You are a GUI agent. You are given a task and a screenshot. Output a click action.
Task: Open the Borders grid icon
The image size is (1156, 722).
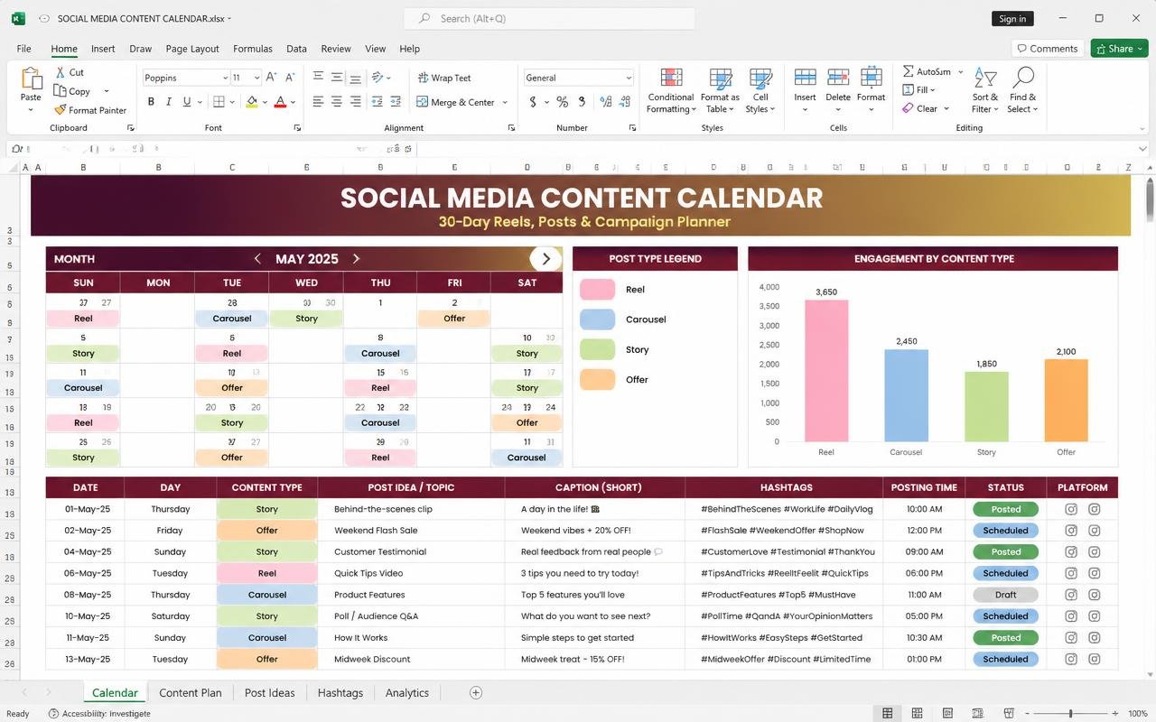coord(219,102)
